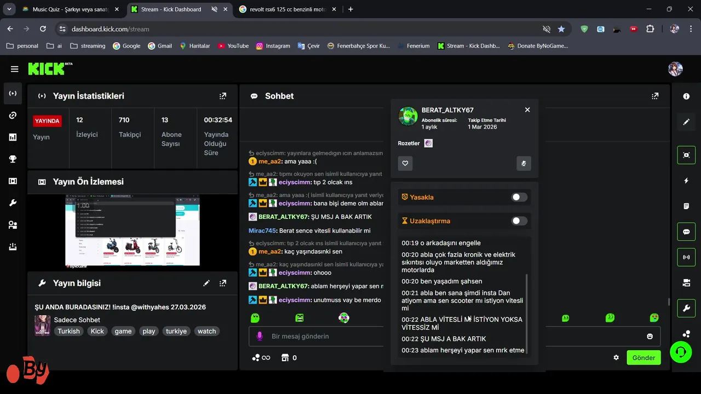Open the link icon in left sidebar
This screenshot has width=701, height=394.
point(13,115)
